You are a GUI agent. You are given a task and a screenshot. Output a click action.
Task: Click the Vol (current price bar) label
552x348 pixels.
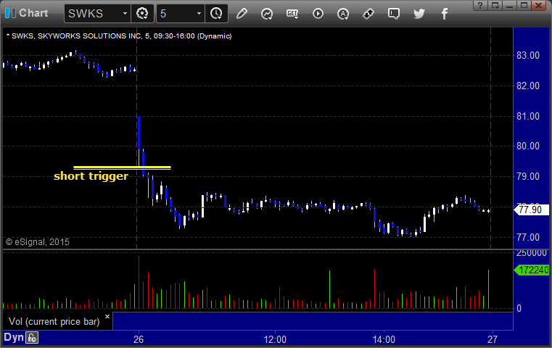54,321
